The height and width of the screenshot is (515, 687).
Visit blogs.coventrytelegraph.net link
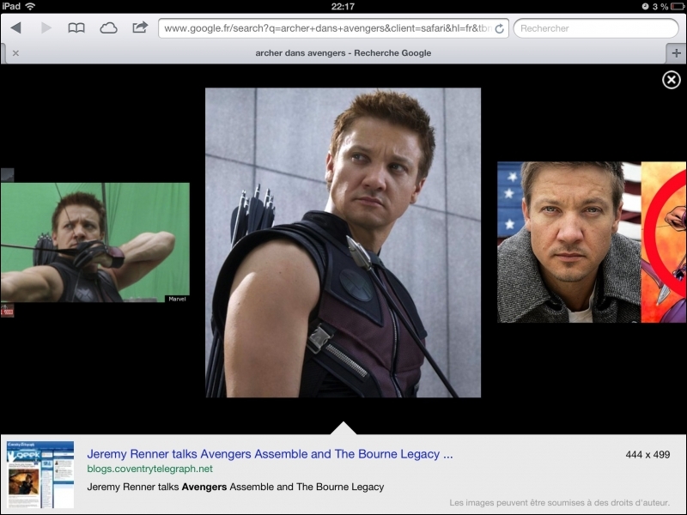click(x=149, y=469)
